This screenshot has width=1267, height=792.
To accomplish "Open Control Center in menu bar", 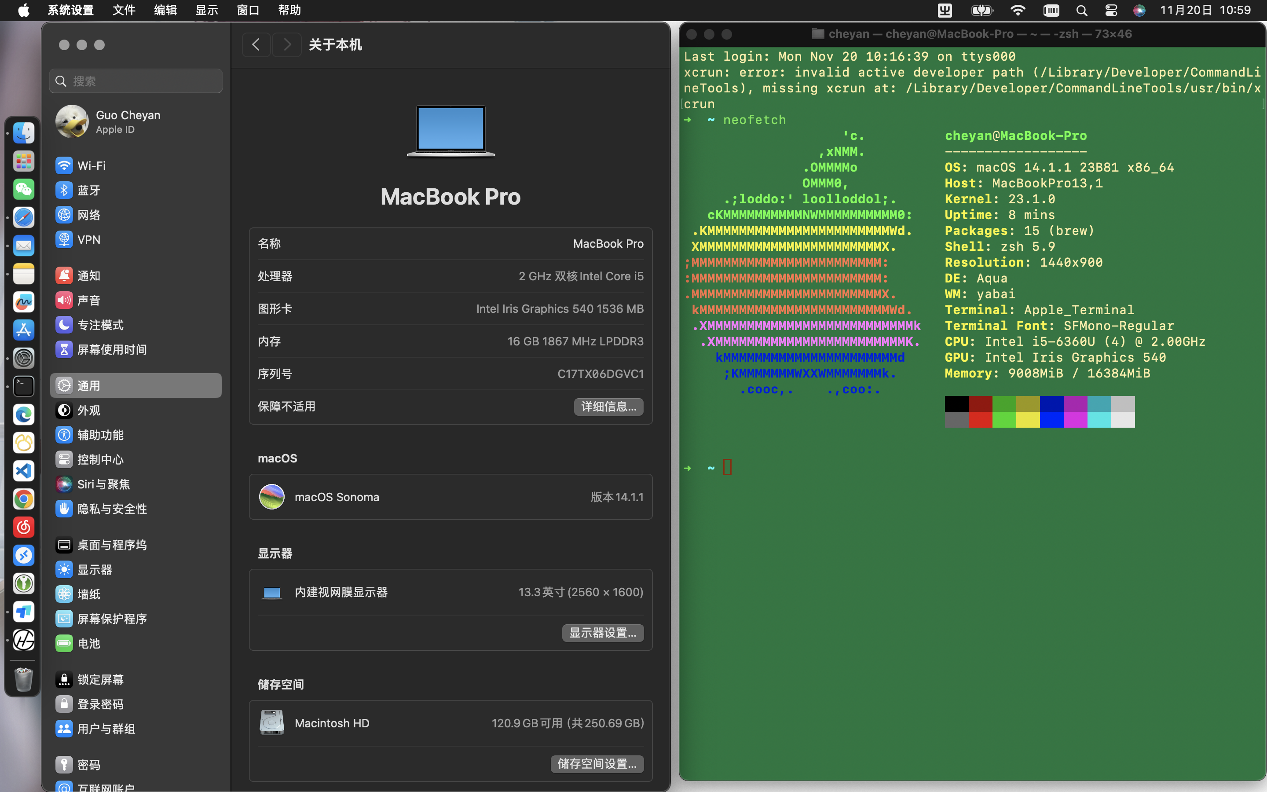I will [x=1111, y=11].
